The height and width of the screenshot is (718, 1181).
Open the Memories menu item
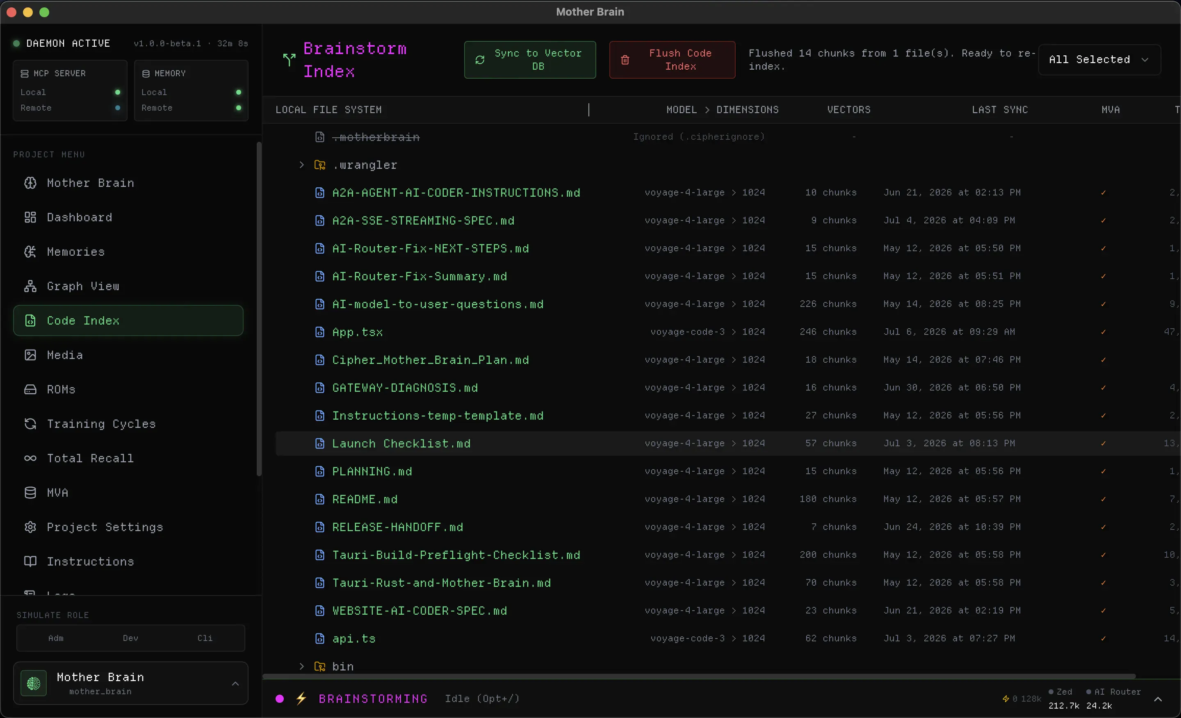pyautogui.click(x=128, y=252)
